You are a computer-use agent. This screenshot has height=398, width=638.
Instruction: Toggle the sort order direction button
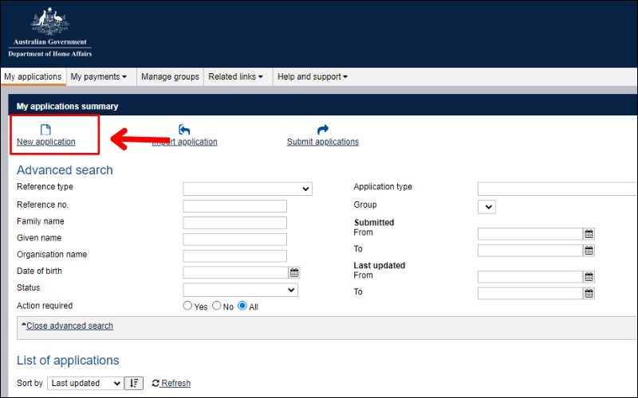click(x=135, y=383)
